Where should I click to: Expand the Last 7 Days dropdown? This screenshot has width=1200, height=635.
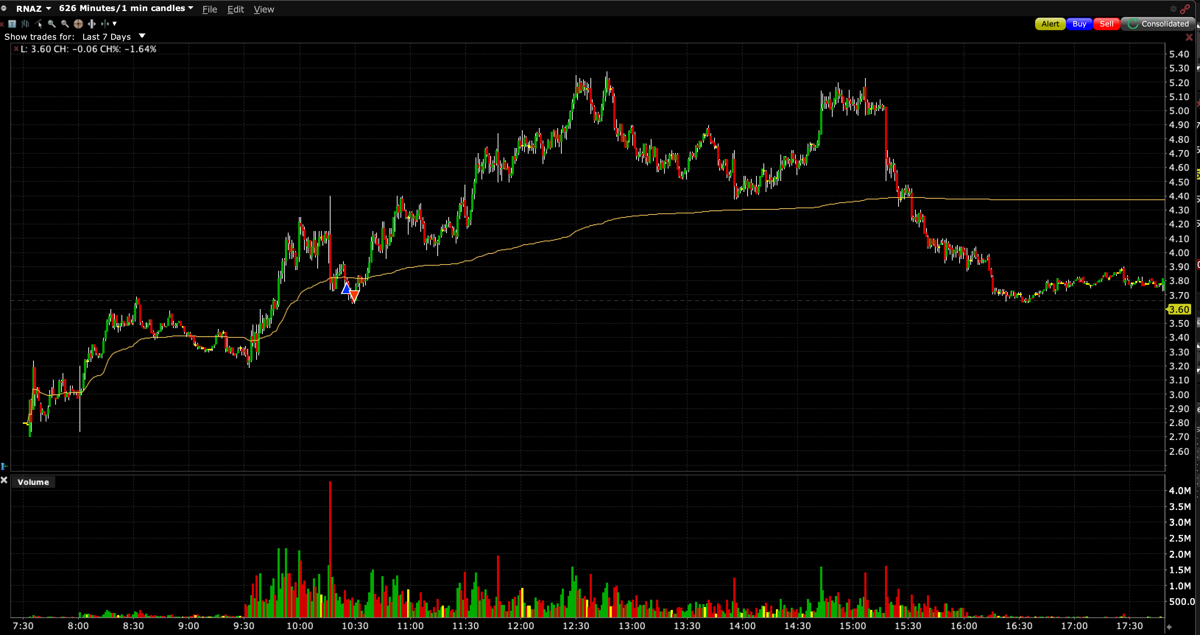tap(142, 36)
